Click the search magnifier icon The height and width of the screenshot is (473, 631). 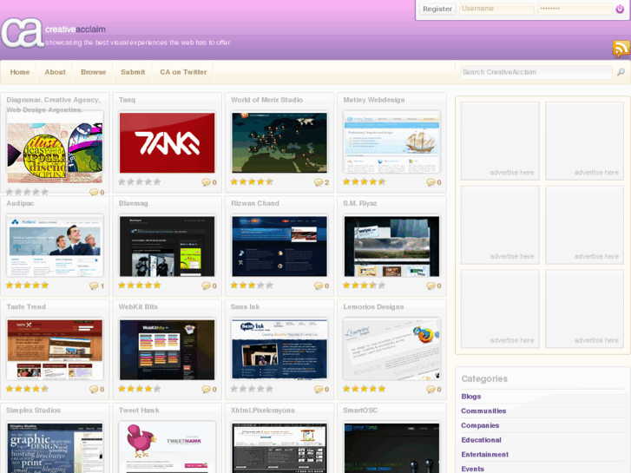tap(621, 72)
